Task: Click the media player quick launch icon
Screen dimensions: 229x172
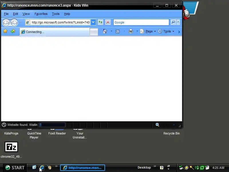Action: [50, 167]
